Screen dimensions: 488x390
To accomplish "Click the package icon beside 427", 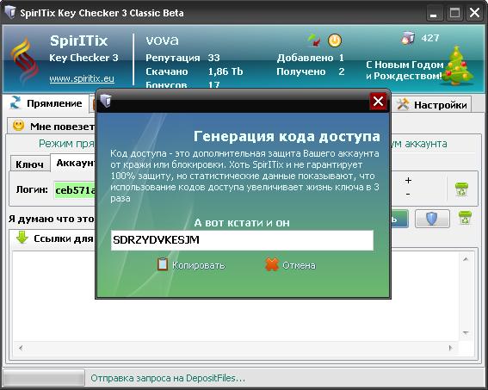I will tap(408, 38).
